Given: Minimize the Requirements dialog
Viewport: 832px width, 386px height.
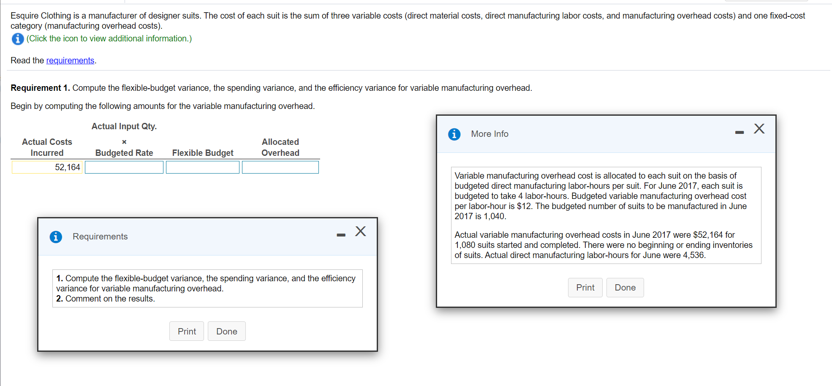Looking at the screenshot, I should click(x=341, y=235).
